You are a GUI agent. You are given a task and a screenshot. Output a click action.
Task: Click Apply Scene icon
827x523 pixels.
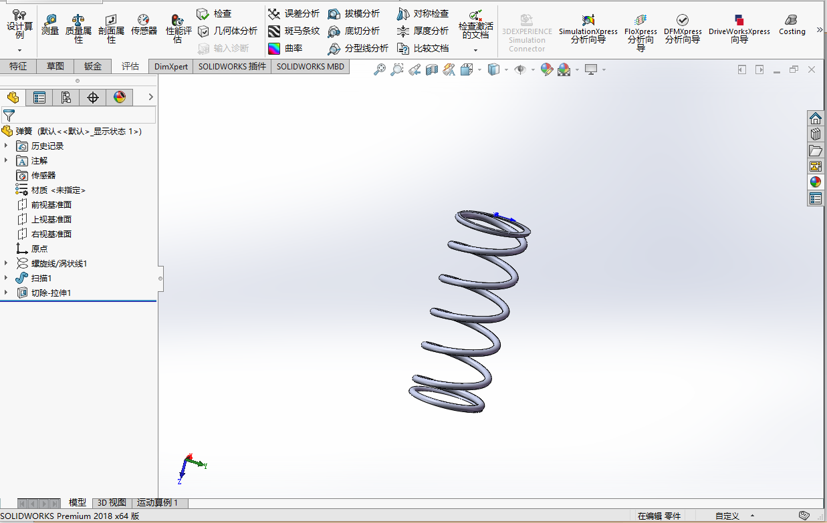point(564,69)
